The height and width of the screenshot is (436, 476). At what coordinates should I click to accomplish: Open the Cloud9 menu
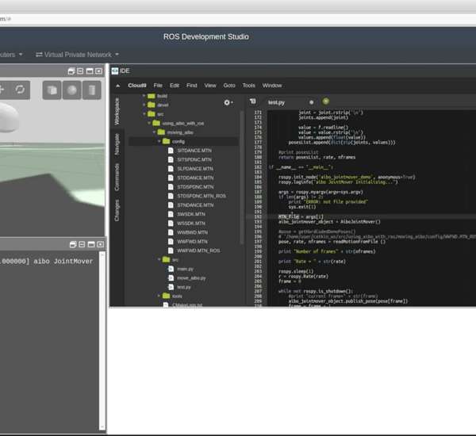[x=137, y=86]
